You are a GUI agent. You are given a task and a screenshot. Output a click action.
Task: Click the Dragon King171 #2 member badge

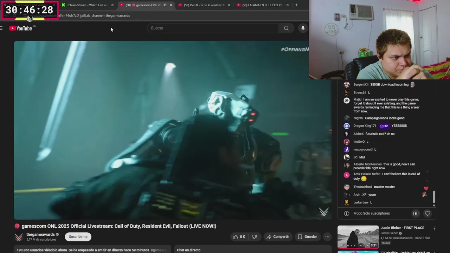pyautogui.click(x=384, y=126)
